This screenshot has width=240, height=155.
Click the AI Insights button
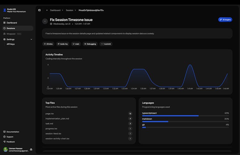point(225,19)
